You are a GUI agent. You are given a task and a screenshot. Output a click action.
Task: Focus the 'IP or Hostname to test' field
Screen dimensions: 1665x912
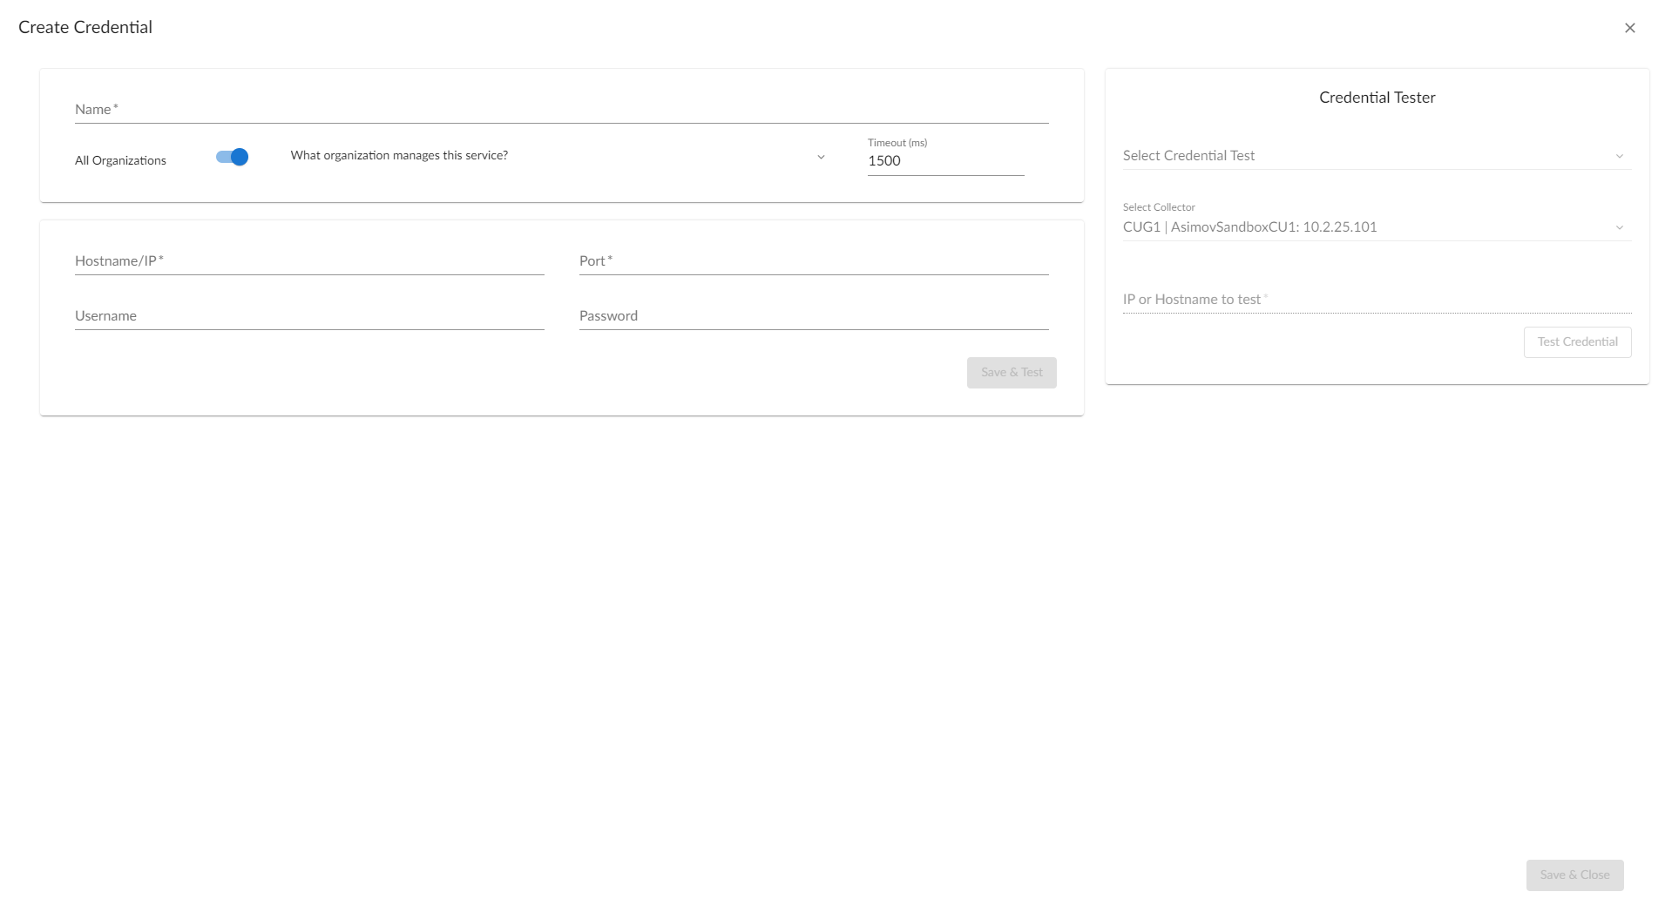click(1376, 300)
